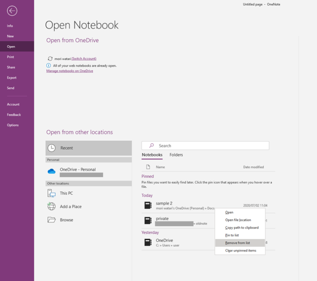317x281 pixels.
Task: Open Feedback in the sidebar
Action: point(17,115)
